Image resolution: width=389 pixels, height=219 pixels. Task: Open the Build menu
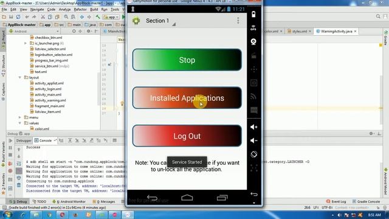pos(94,10)
